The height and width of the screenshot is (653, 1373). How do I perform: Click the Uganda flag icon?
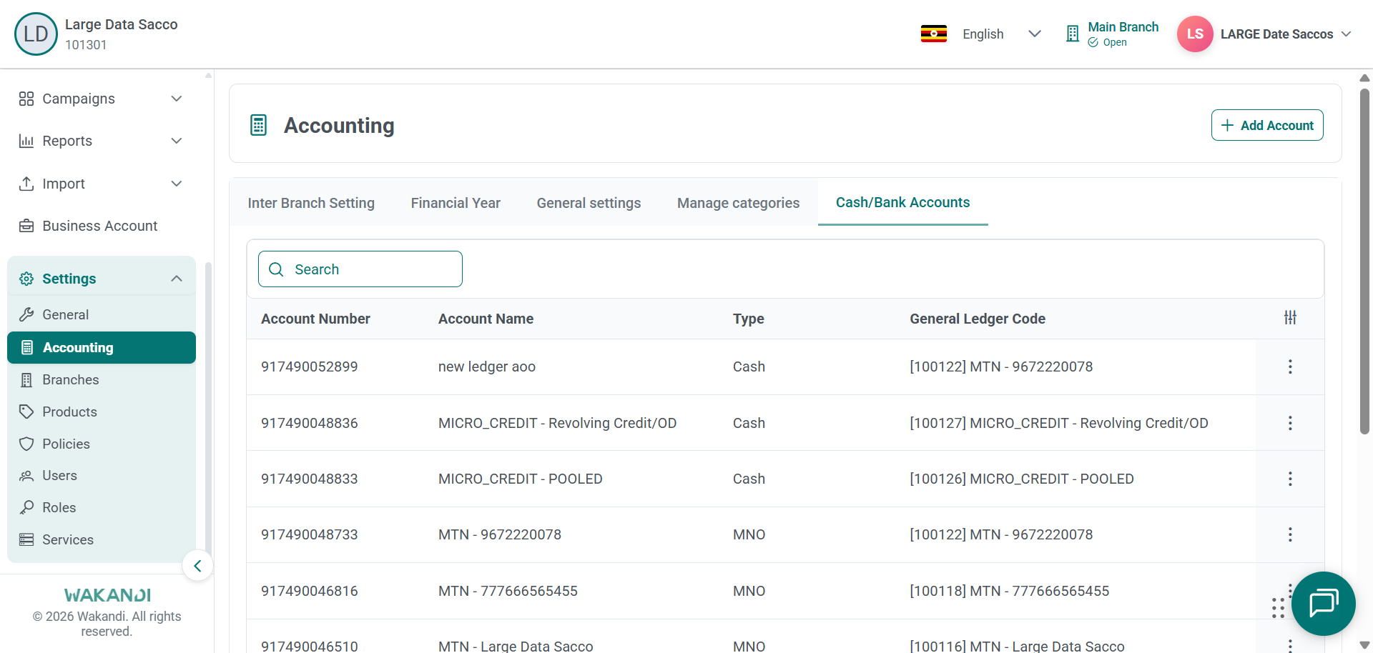(x=933, y=34)
